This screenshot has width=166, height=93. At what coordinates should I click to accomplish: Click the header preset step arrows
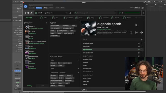(67, 13)
